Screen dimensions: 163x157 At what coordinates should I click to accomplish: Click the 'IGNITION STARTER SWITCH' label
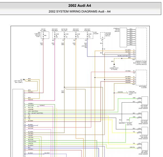pos(108,34)
